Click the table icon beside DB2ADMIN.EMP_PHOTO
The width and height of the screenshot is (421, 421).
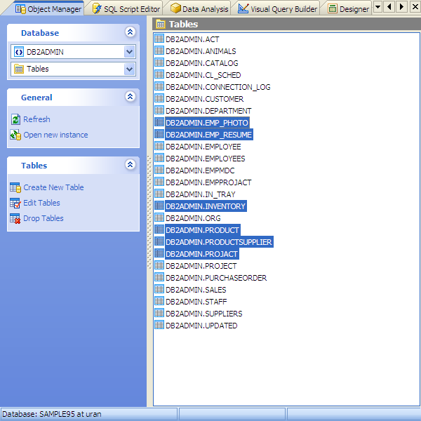[159, 123]
